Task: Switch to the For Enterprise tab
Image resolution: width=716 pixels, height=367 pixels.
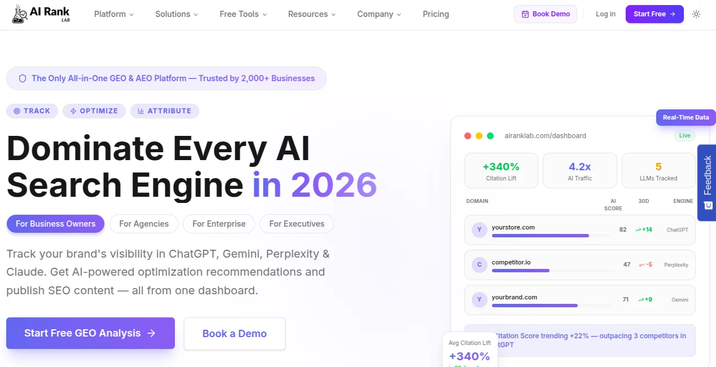Action: pyautogui.click(x=219, y=224)
